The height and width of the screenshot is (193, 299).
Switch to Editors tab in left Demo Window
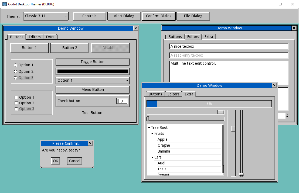(35, 37)
